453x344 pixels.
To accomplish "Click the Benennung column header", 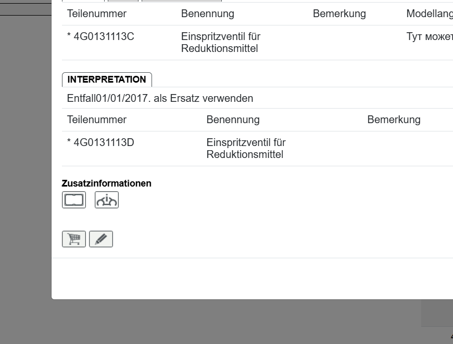I will [207, 14].
